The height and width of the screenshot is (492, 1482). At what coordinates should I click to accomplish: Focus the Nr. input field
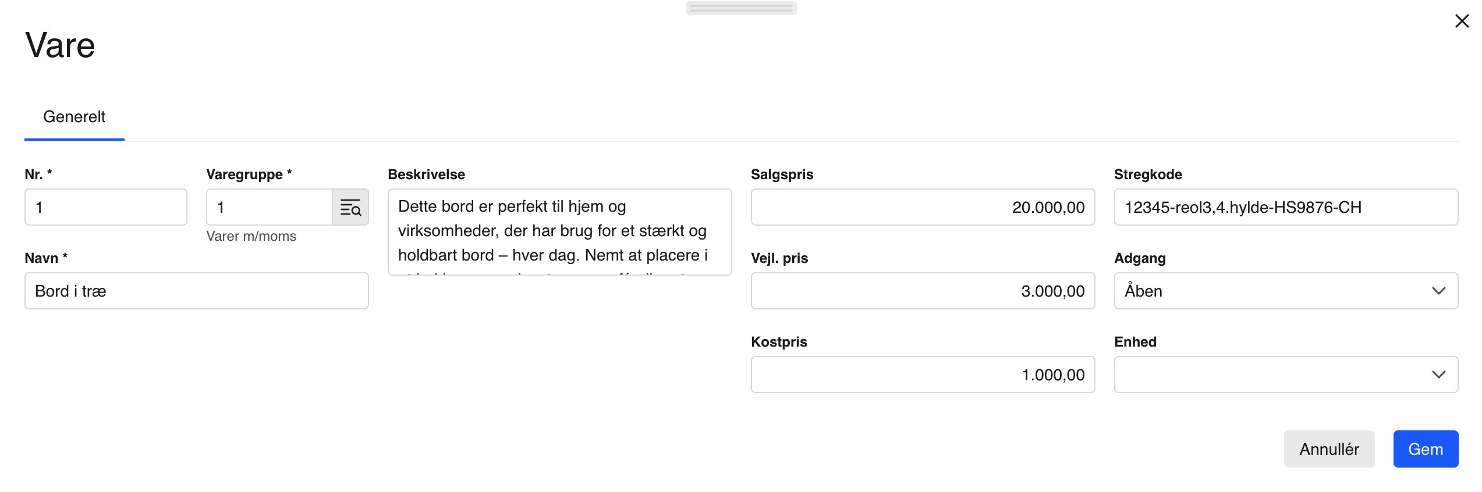pyautogui.click(x=106, y=207)
